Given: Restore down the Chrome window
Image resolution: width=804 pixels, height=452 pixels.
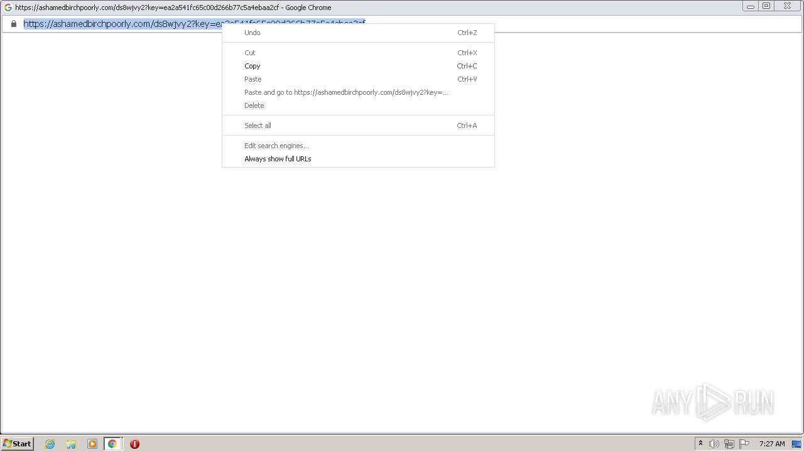Looking at the screenshot, I should tap(766, 6).
